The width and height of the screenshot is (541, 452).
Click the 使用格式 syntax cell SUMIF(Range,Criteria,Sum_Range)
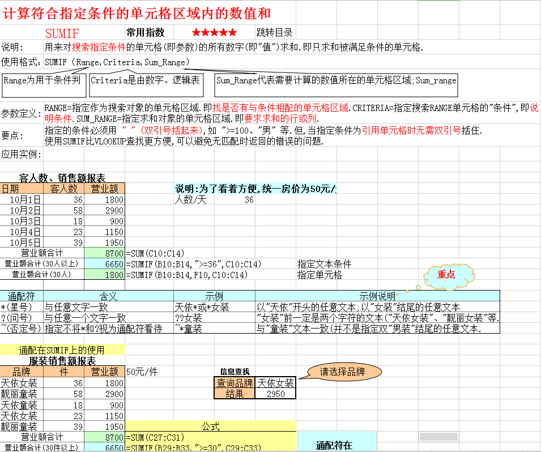tap(117, 62)
